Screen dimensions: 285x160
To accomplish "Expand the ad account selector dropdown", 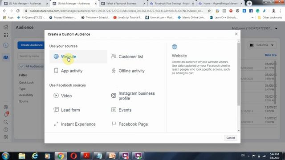I will coord(276,28).
